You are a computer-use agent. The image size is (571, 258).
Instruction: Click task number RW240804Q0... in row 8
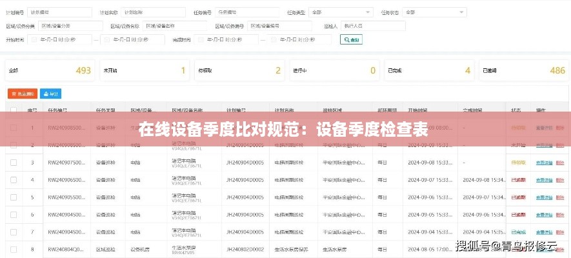[66, 250]
